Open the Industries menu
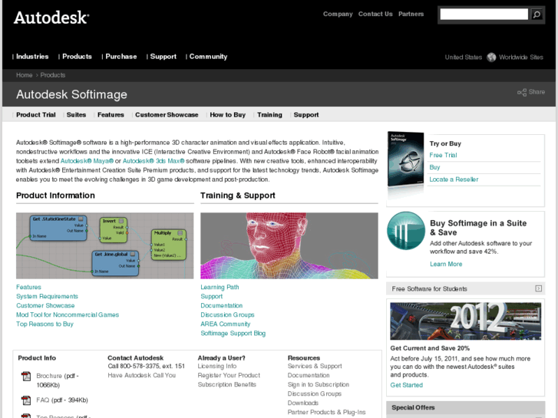The width and height of the screenshot is (558, 418). (32, 57)
